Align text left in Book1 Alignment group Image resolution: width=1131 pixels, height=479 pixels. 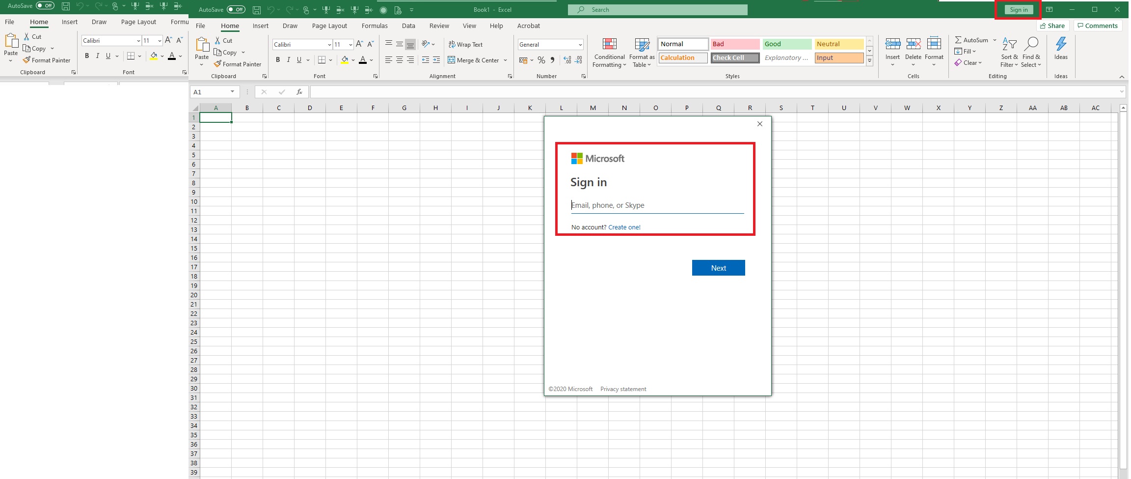click(389, 60)
